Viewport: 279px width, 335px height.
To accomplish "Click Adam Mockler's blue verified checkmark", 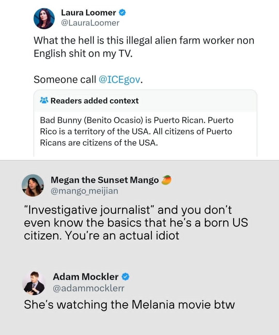I will (125, 277).
